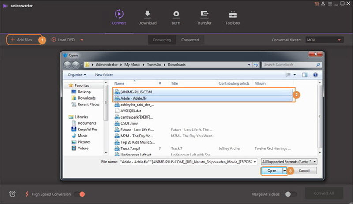
Task: Switch to the Converted tab
Action: tap(190, 40)
